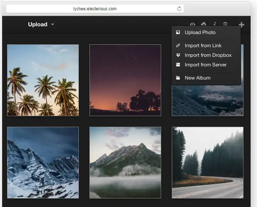
Task: Open the snowy valley photo behind menu
Action: pyautogui.click(x=208, y=100)
